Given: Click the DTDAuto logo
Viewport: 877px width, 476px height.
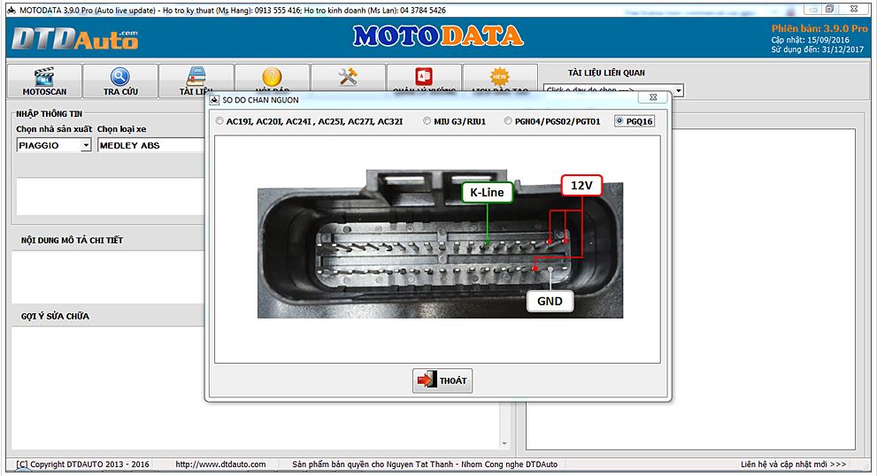Looking at the screenshot, I should click(75, 39).
